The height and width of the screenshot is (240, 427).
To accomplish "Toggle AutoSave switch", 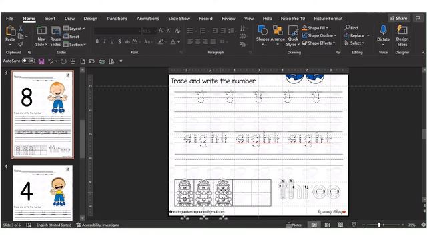I will tap(28, 61).
